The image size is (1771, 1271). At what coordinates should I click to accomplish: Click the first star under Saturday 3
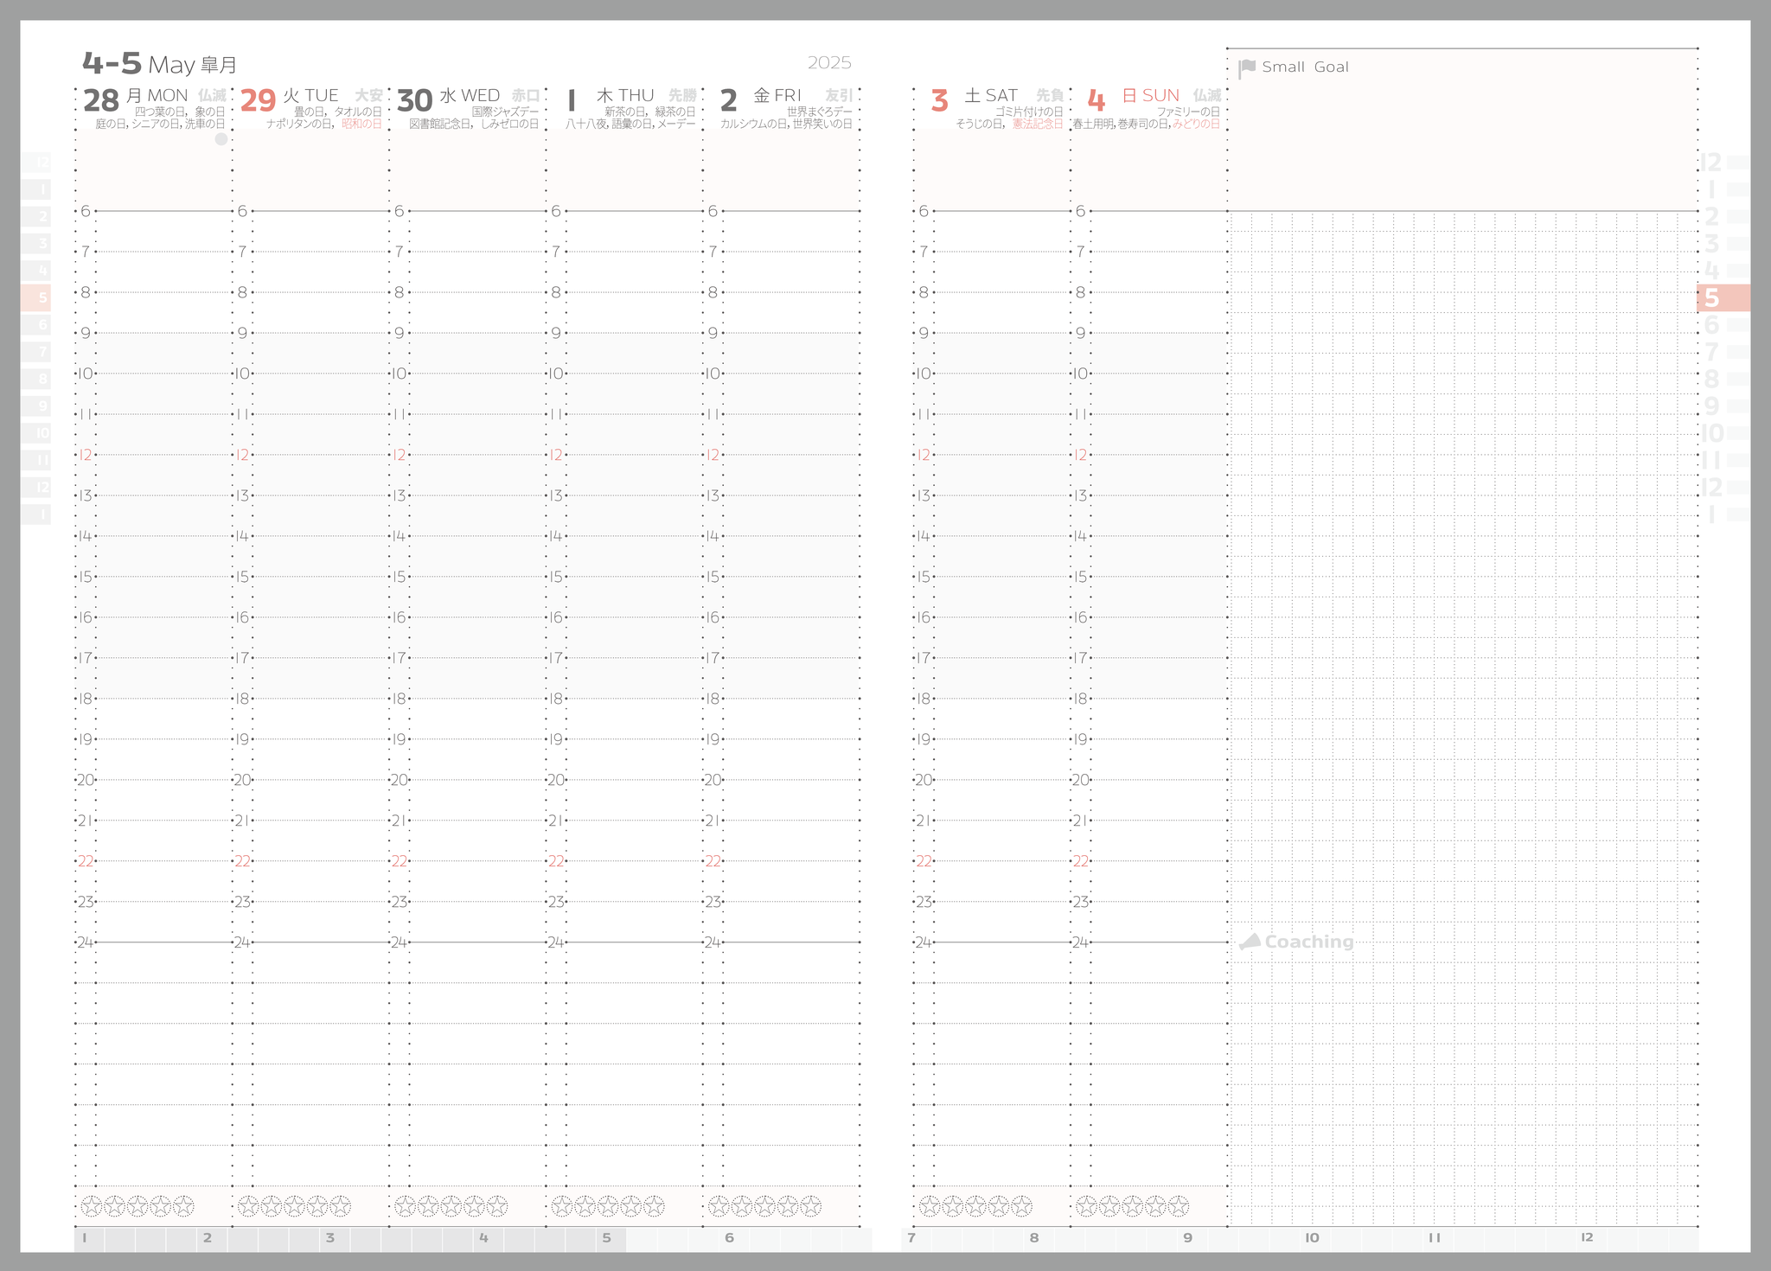click(930, 1205)
